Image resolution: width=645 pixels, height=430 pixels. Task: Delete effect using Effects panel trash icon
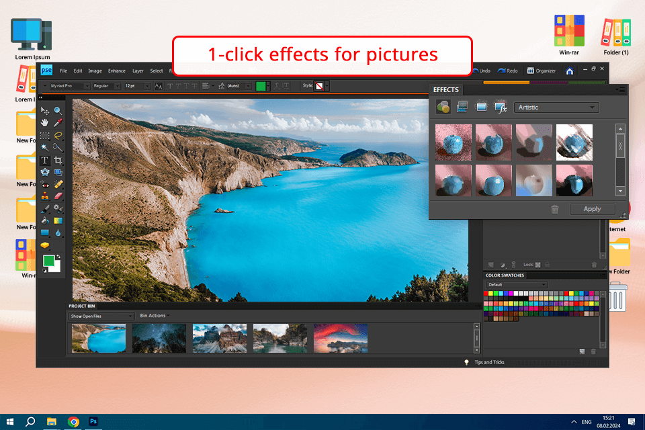pyautogui.click(x=554, y=210)
